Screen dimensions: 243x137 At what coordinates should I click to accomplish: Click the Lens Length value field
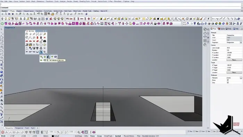pyautogui.click(x=234, y=48)
